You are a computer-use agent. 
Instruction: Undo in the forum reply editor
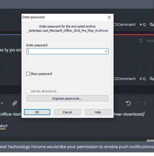(128, 103)
